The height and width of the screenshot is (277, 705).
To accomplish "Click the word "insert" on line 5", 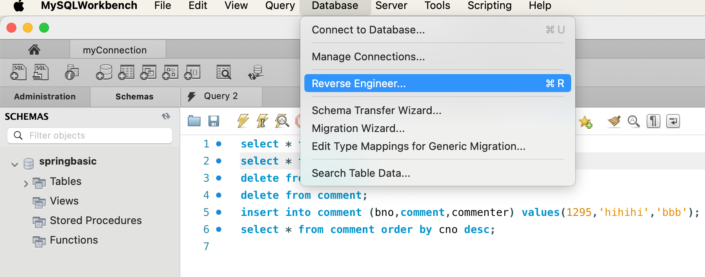I will tap(260, 212).
